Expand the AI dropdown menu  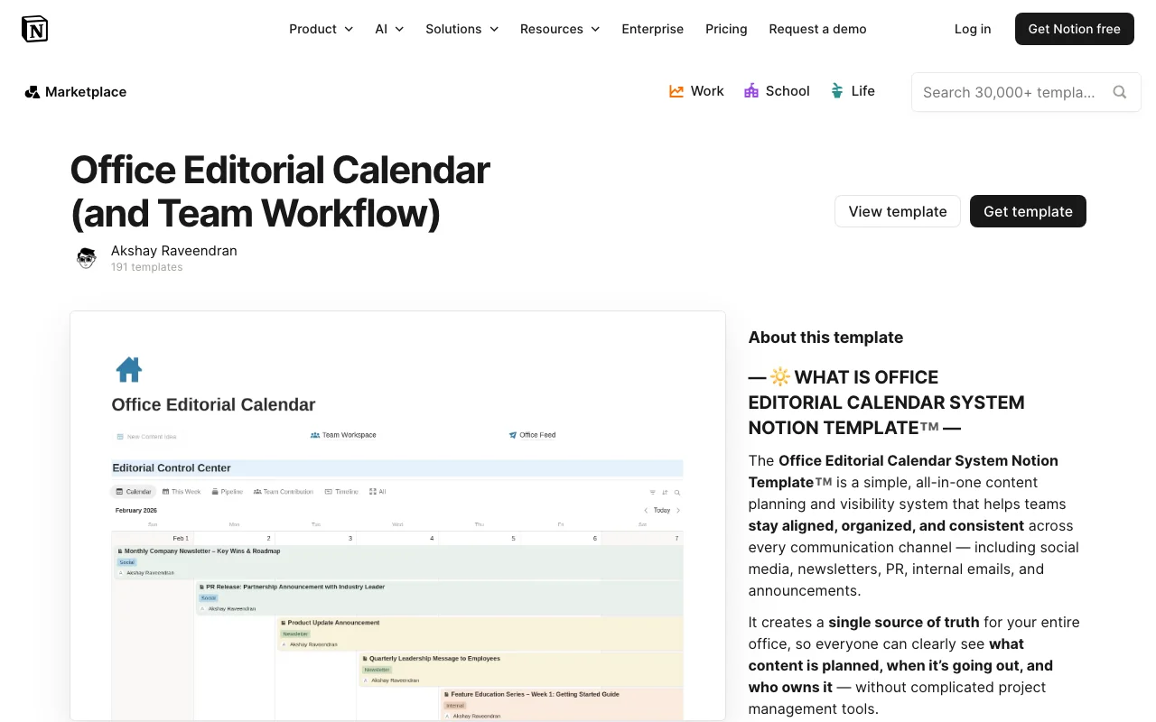[x=389, y=29]
